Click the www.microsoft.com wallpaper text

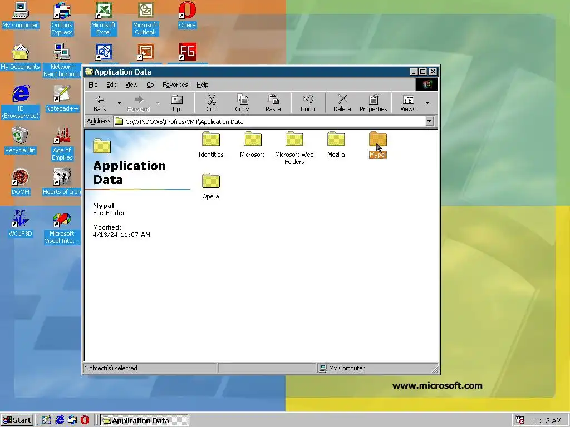click(437, 385)
